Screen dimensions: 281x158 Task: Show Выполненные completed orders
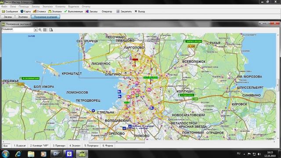(x=73, y=11)
